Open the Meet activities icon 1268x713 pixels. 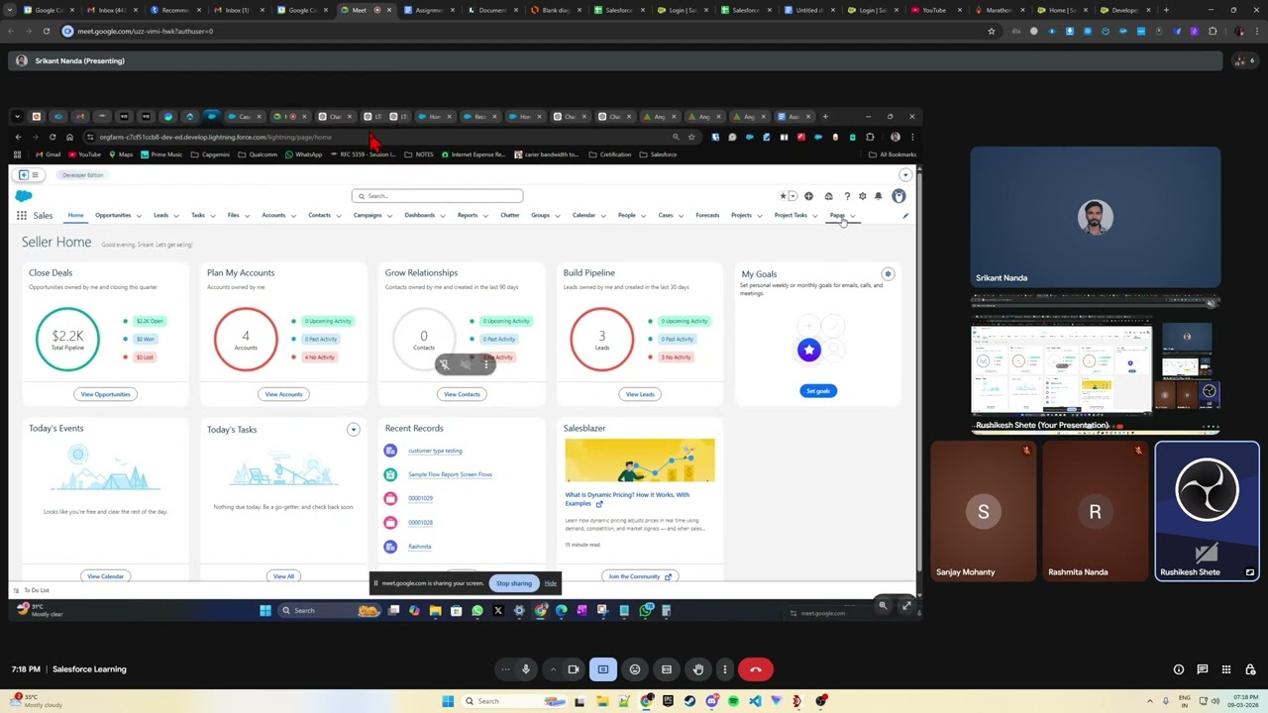coord(1226,669)
